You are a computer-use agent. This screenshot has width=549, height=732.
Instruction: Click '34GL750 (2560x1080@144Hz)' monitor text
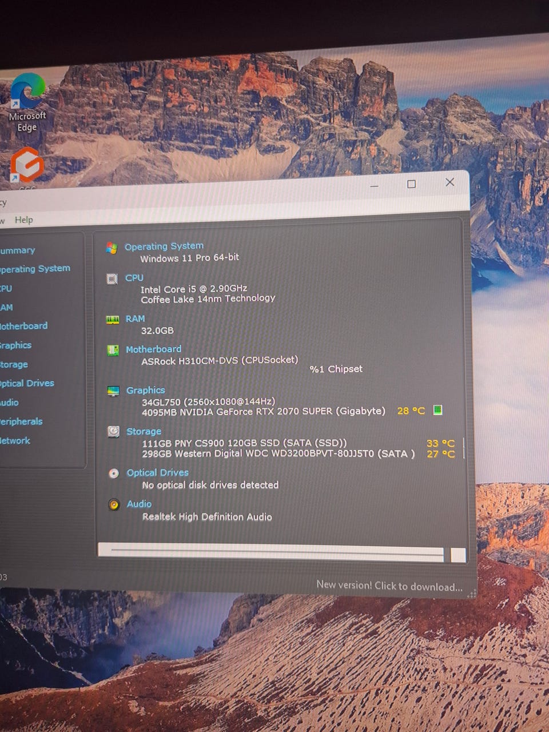pos(209,401)
